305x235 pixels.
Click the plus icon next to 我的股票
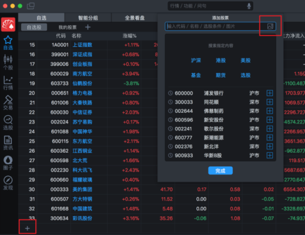click(88, 27)
